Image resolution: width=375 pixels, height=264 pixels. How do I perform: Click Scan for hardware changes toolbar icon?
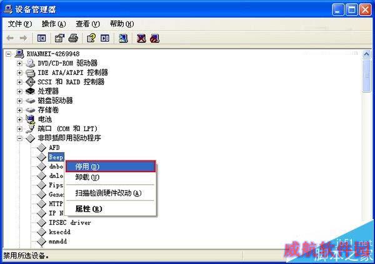[123, 38]
